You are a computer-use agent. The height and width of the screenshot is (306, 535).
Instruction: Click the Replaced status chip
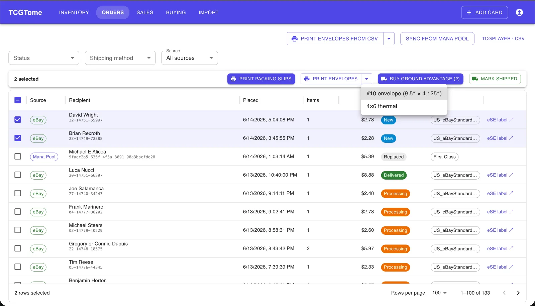click(394, 157)
